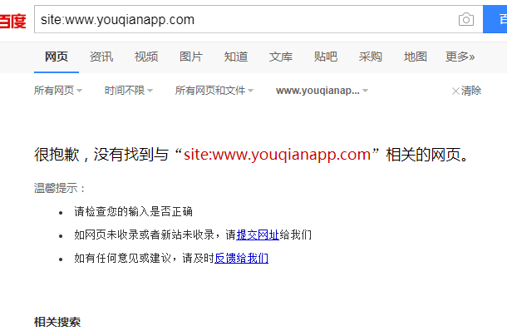
Task: Open the 所有网页和文件 filter dropdown
Action: 214,91
